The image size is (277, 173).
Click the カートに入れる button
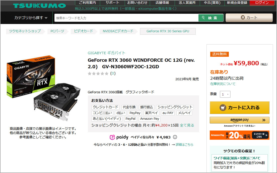coord(240,107)
